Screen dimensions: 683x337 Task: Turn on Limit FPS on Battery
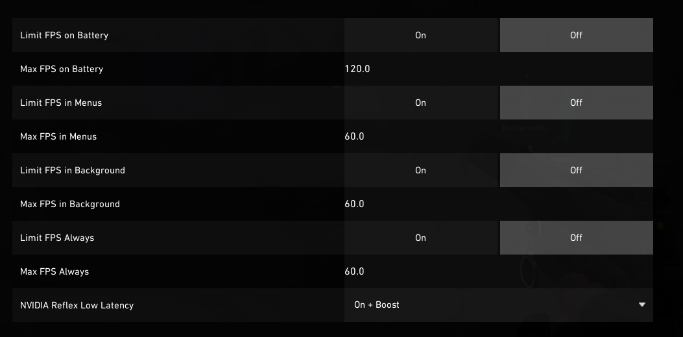[420, 35]
